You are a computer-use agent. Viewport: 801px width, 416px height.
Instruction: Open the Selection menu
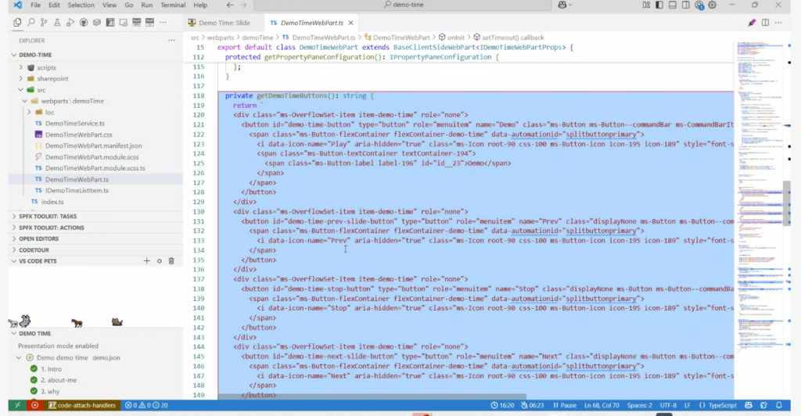[x=81, y=5]
